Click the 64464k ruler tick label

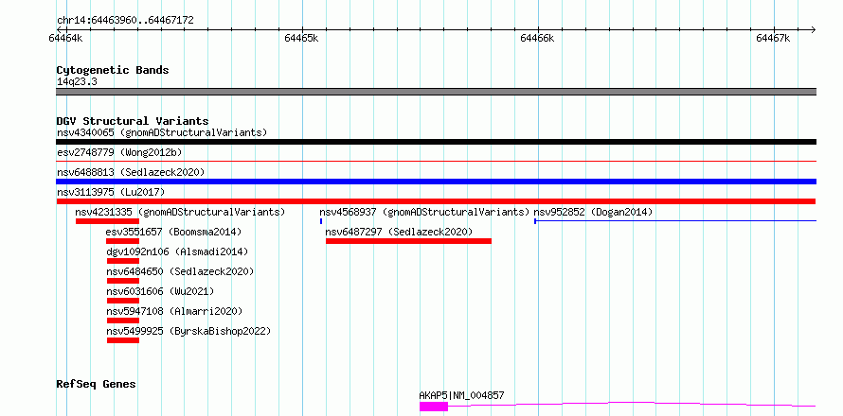pos(65,38)
